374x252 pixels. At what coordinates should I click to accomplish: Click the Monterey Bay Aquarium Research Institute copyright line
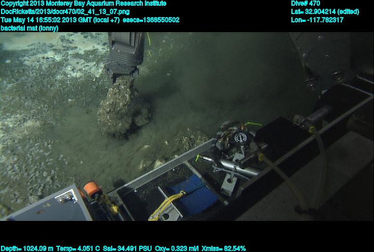84,4
